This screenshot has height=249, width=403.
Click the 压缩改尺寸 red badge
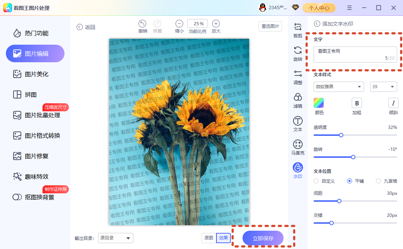[56, 107]
